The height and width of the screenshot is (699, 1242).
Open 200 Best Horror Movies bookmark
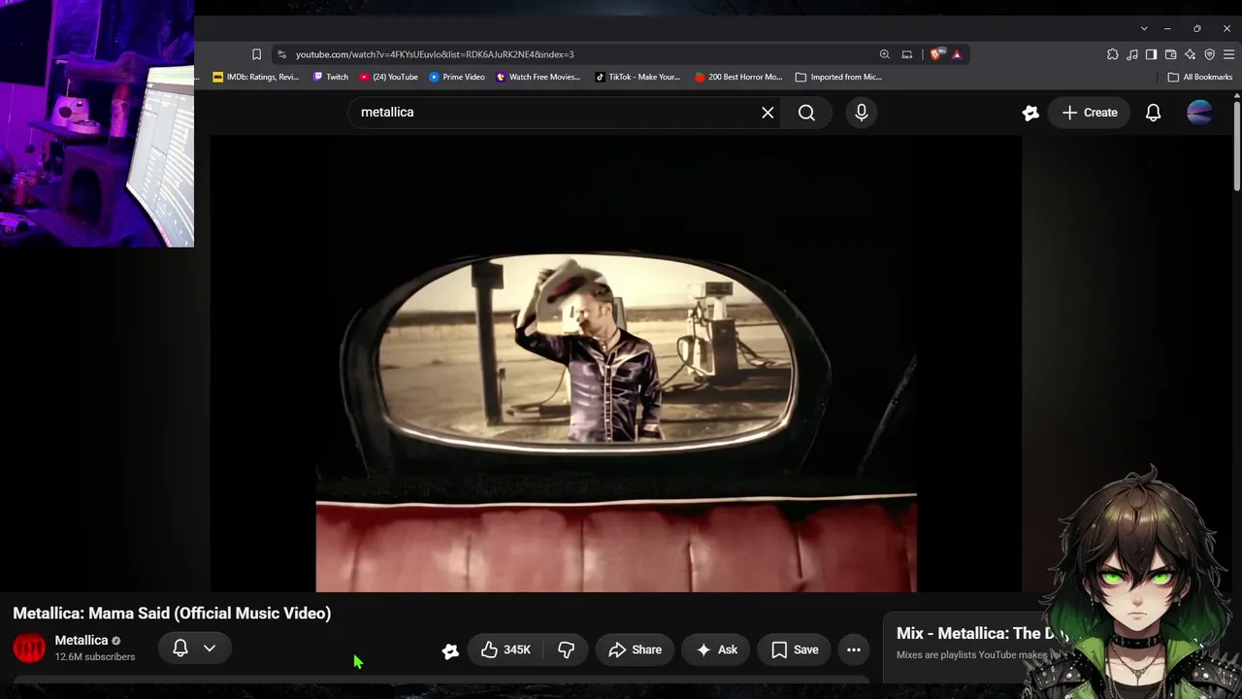click(x=738, y=77)
